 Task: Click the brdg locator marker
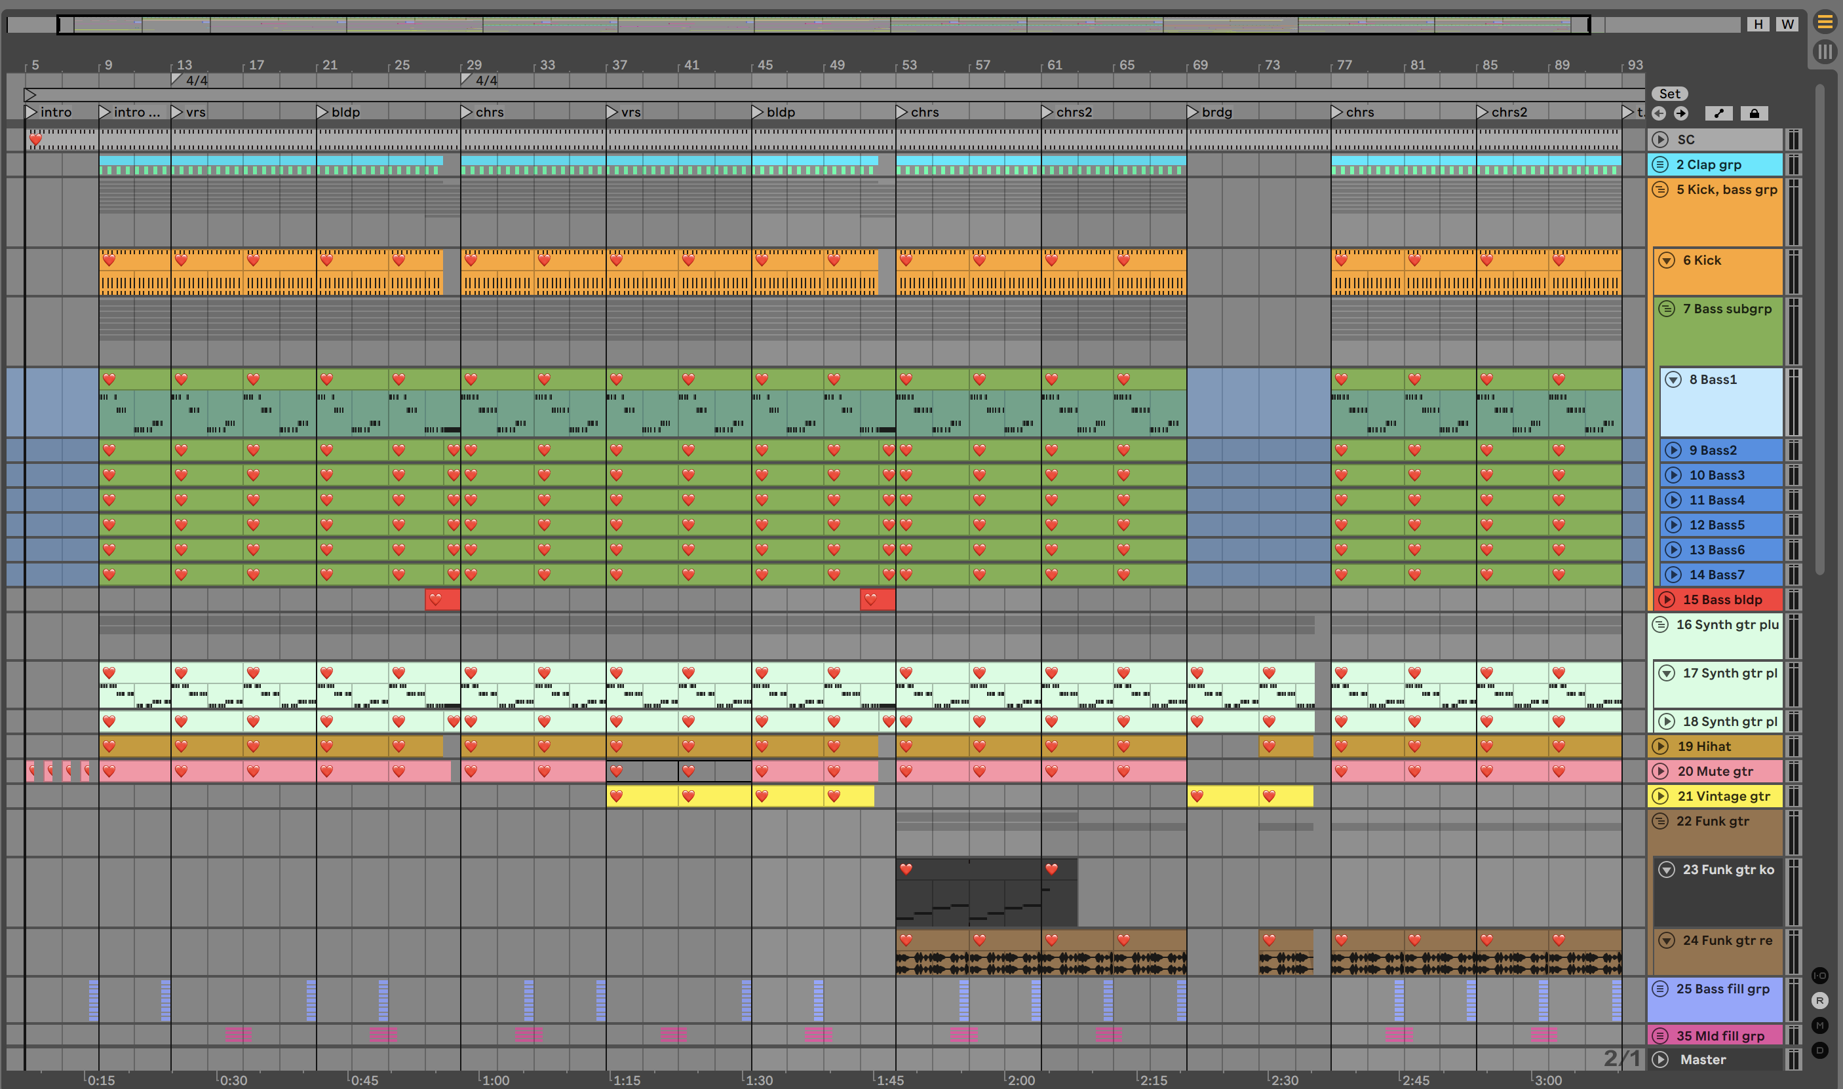tap(1193, 112)
